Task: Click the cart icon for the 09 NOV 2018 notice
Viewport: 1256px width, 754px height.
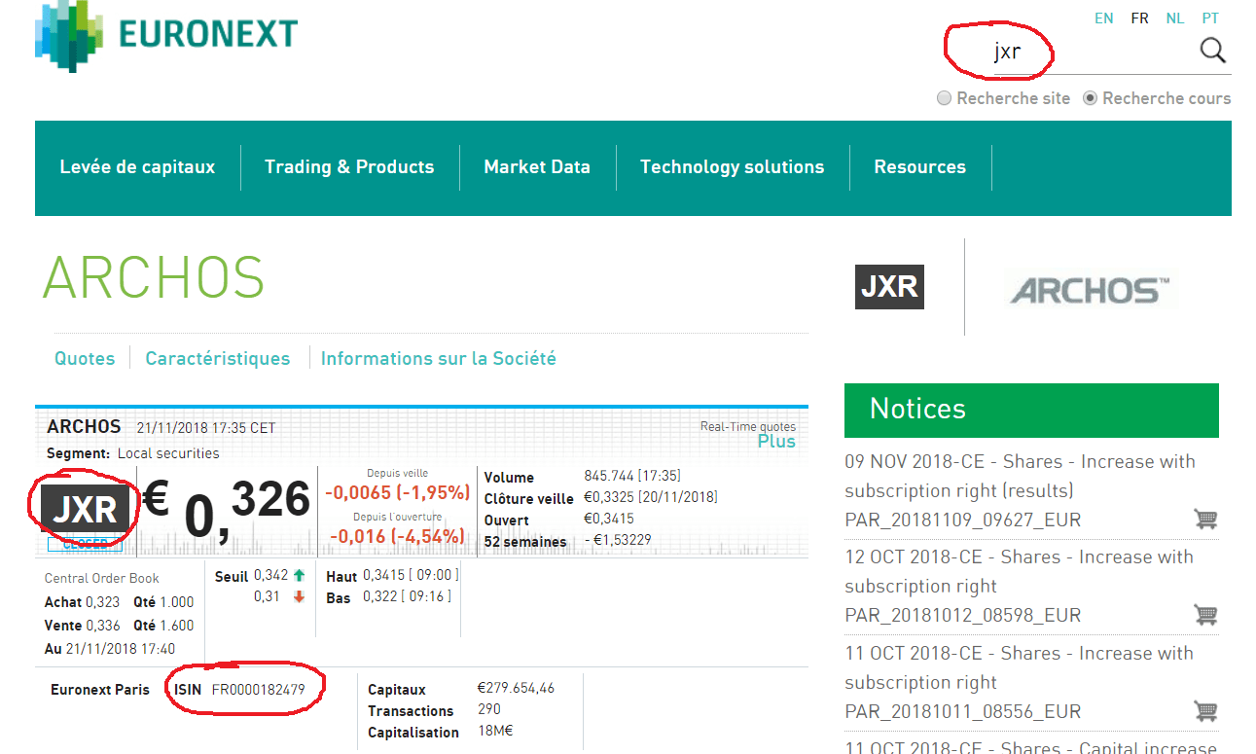Action: [1205, 521]
